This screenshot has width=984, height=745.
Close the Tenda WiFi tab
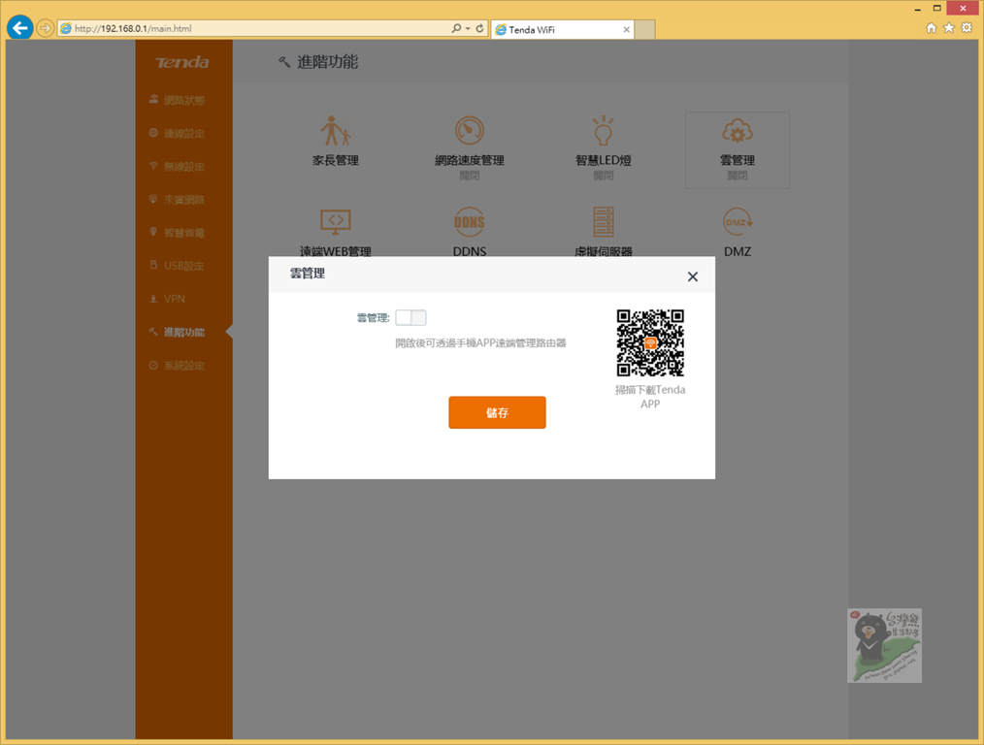click(626, 29)
